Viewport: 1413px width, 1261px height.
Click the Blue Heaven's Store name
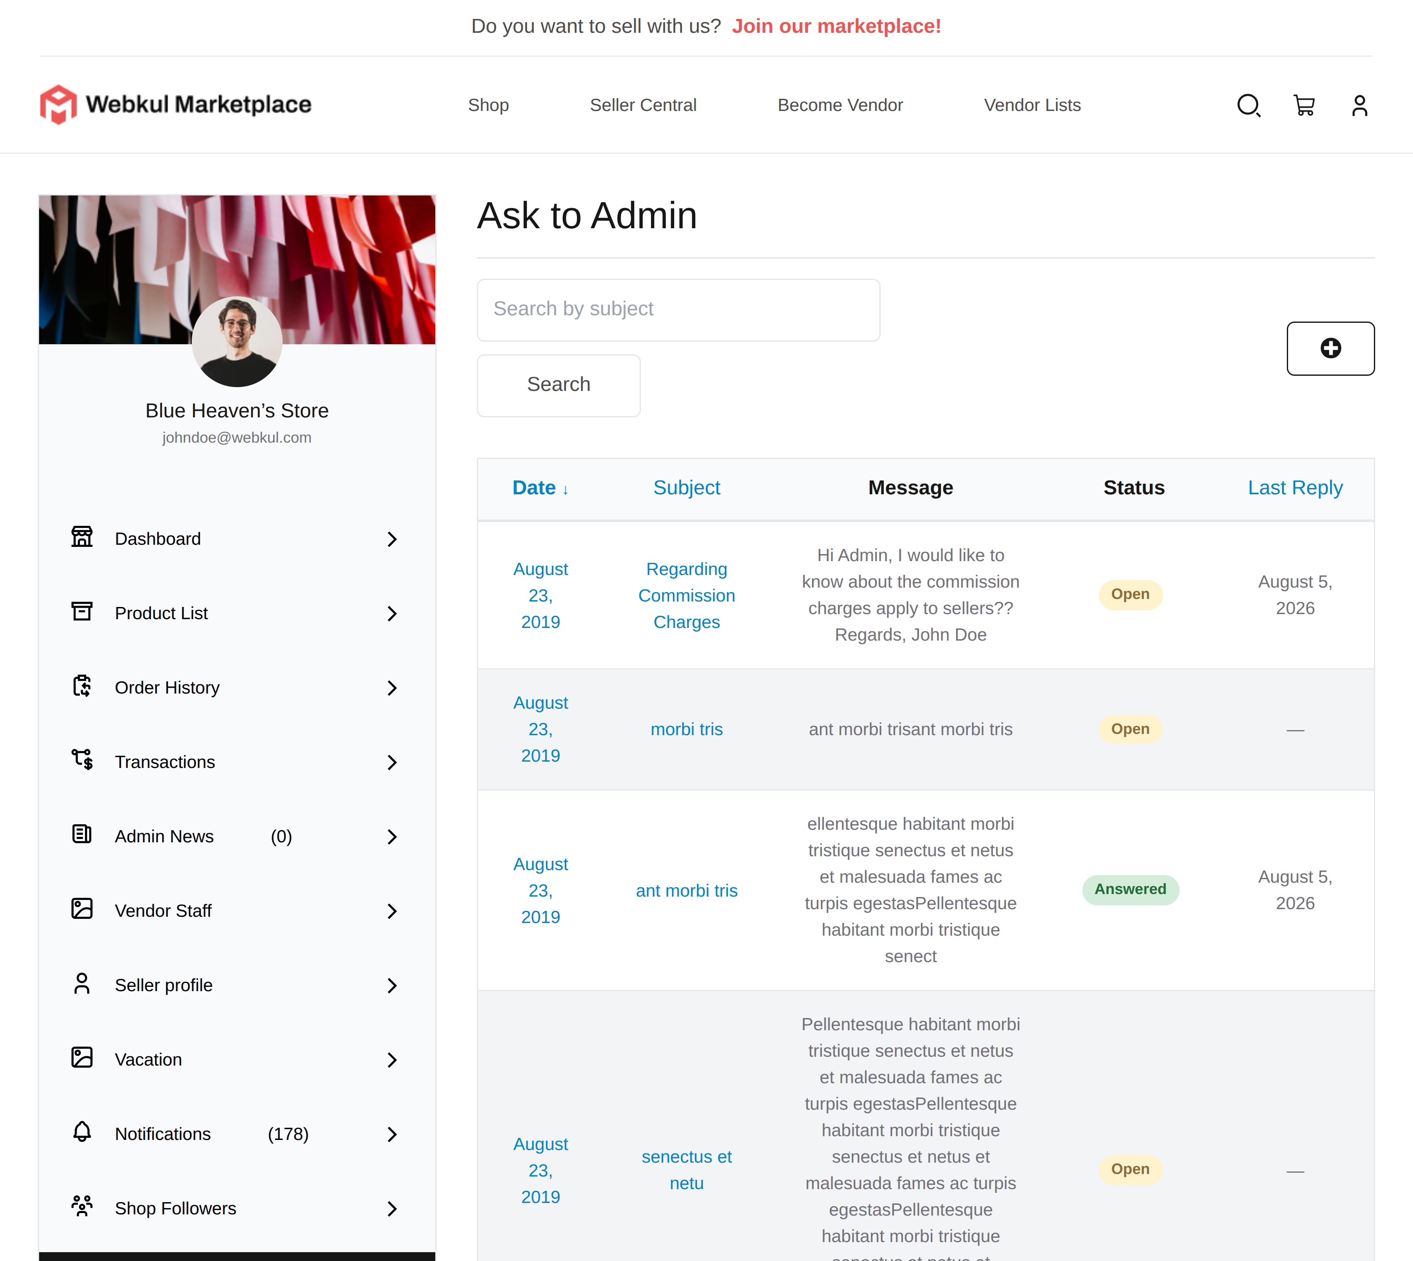pyautogui.click(x=236, y=411)
